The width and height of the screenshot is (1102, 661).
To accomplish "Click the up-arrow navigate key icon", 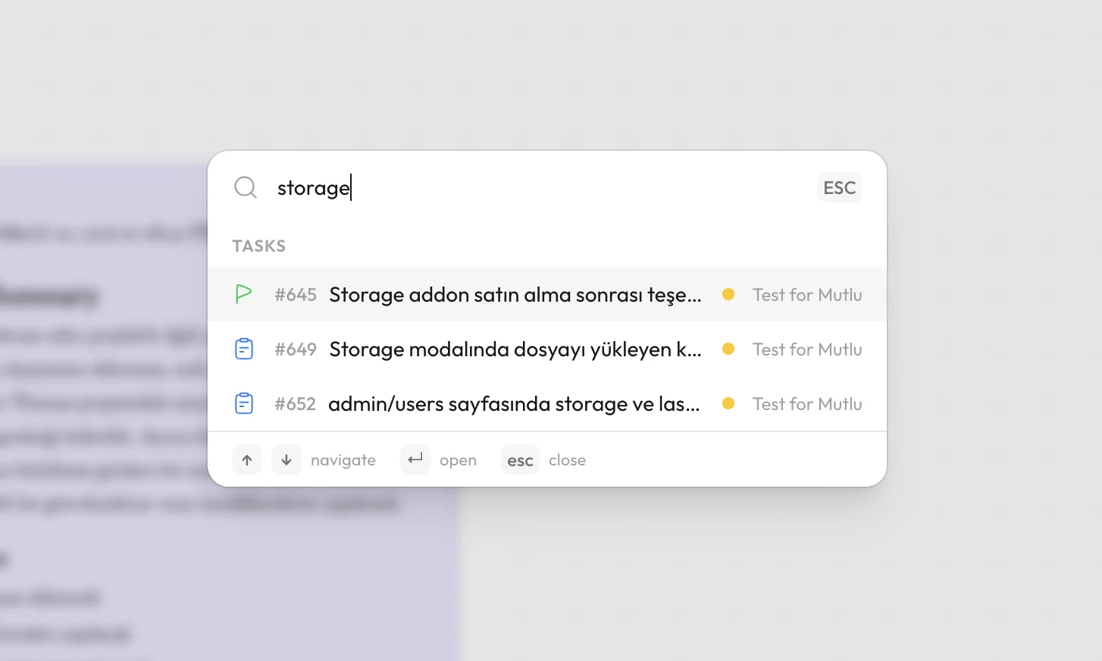I will click(247, 459).
